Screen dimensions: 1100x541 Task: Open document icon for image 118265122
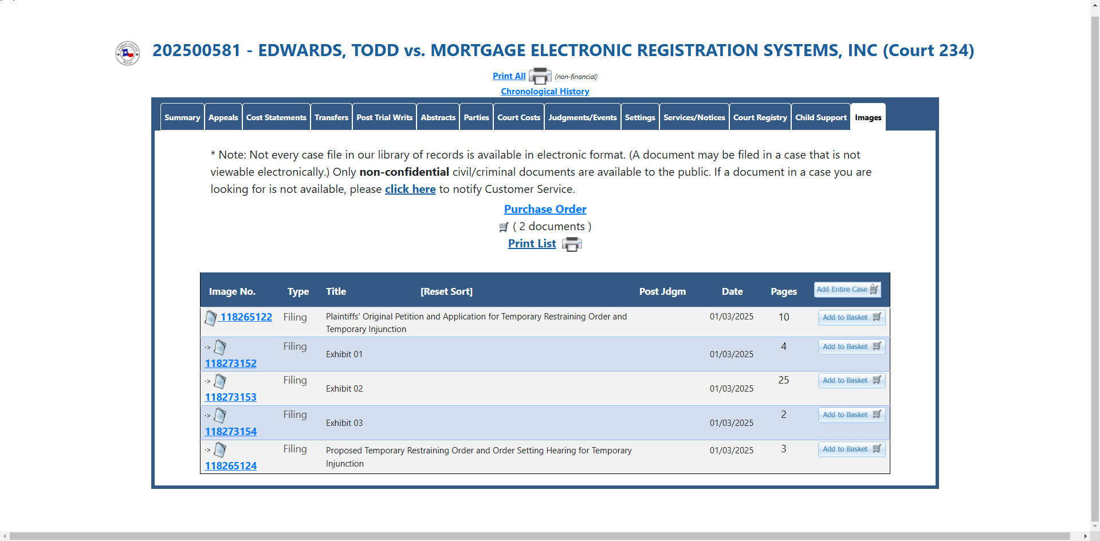tap(211, 318)
